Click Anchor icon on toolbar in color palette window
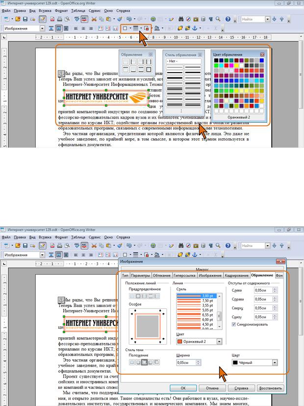This screenshot has height=406, width=304. click(x=195, y=28)
